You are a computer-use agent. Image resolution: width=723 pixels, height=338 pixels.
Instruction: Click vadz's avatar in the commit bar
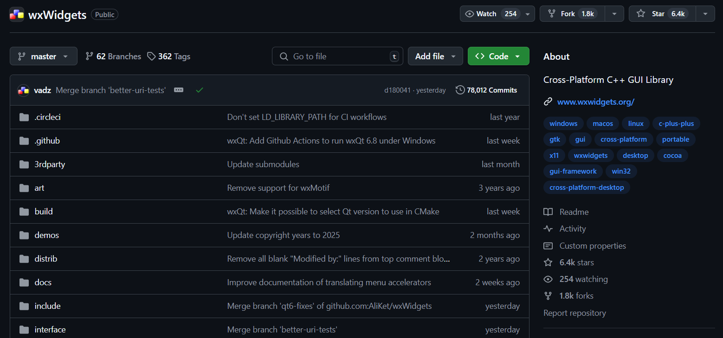[x=23, y=90]
